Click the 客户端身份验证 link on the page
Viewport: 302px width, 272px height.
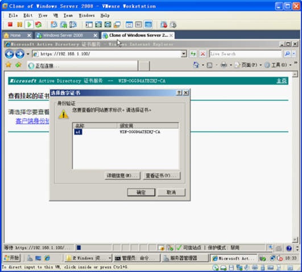pos(32,121)
